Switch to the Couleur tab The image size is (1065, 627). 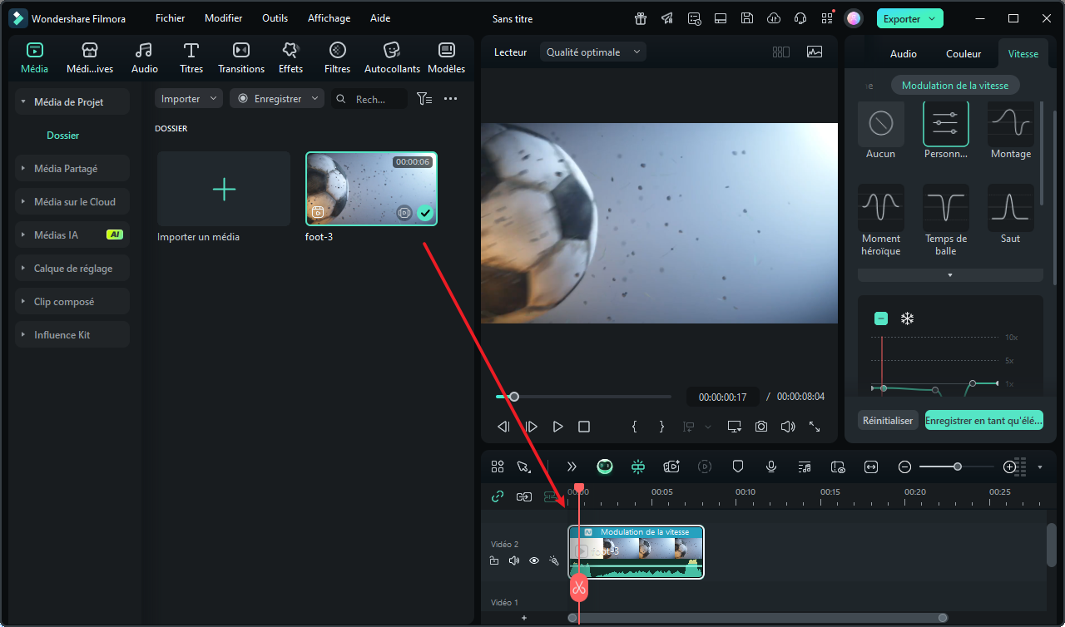pos(963,53)
